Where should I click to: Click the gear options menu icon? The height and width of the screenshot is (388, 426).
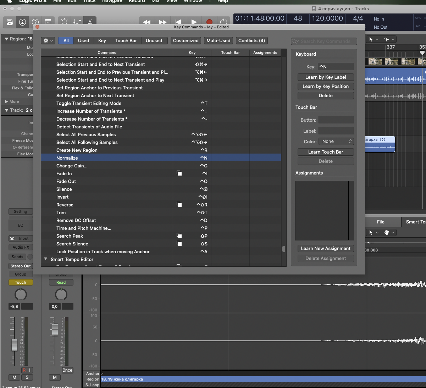[x=48, y=41]
